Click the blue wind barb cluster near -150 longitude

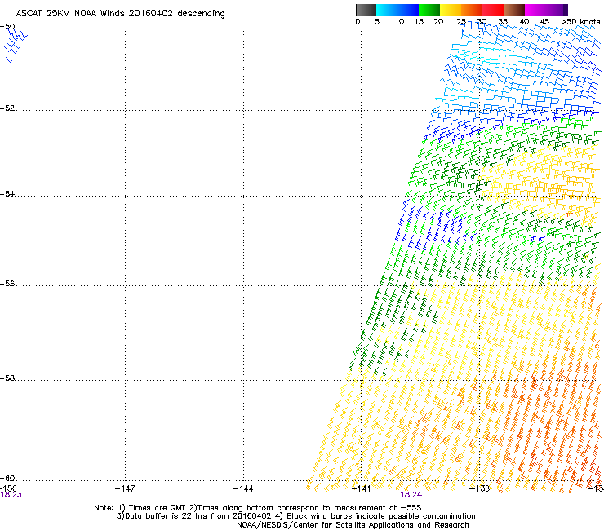(16, 44)
